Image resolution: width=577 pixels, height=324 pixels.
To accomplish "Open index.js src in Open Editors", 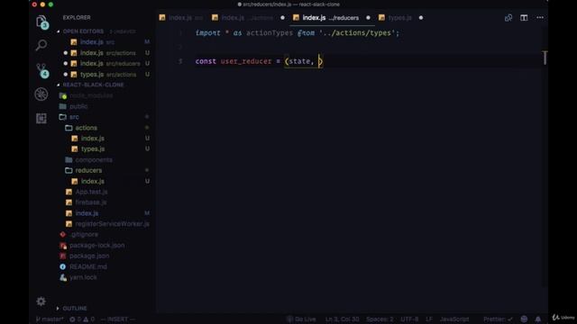I will coord(97,42).
